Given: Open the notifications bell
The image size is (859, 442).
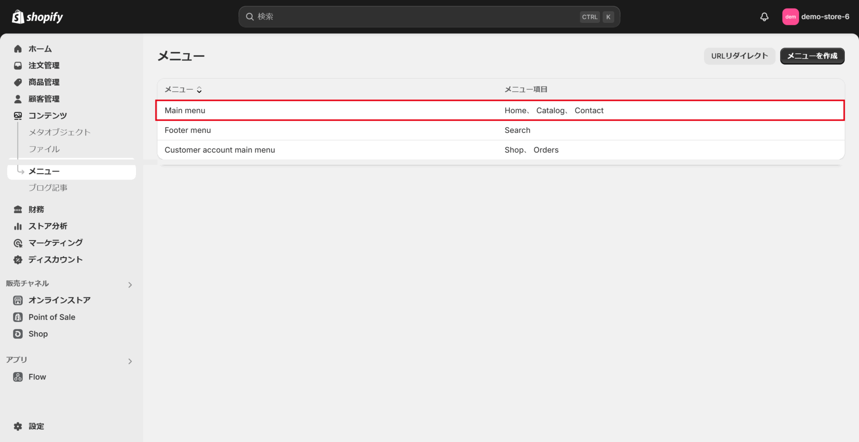Looking at the screenshot, I should (x=764, y=17).
